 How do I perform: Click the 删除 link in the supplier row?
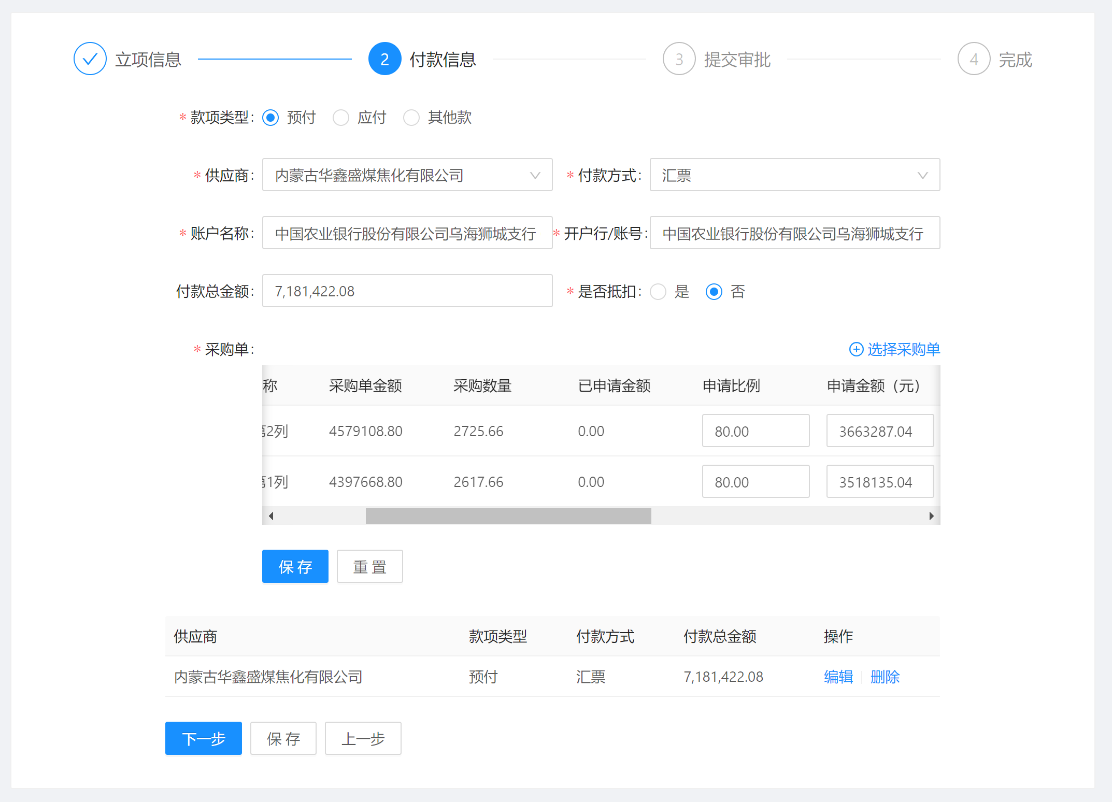(x=885, y=677)
